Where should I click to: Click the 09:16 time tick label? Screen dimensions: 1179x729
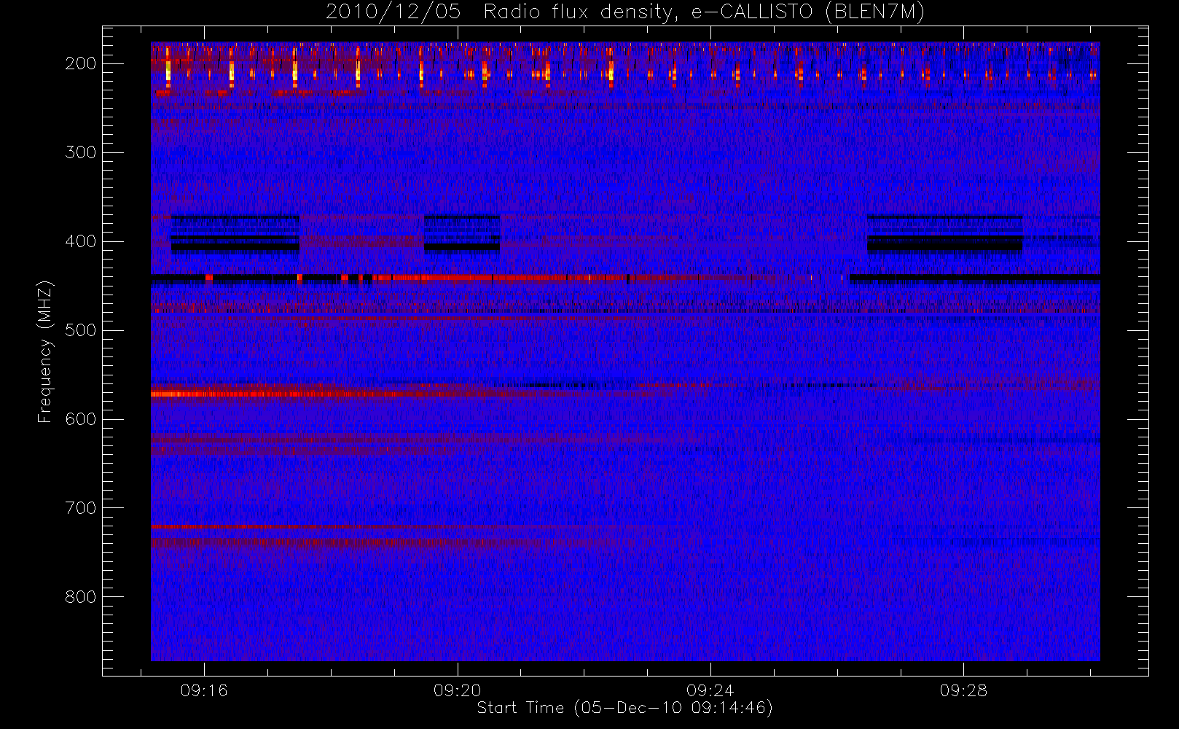204,690
